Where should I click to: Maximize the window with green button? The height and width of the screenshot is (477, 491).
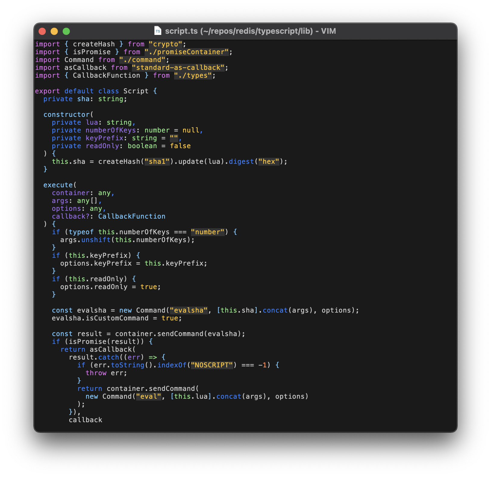click(x=66, y=31)
